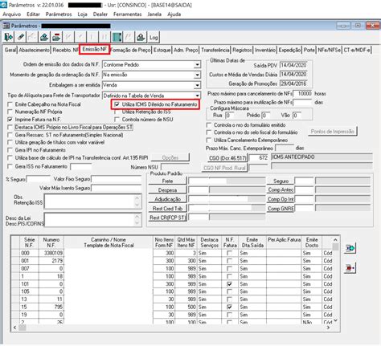Check Utiliza geração de títulos com valor variável

coord(10,142)
